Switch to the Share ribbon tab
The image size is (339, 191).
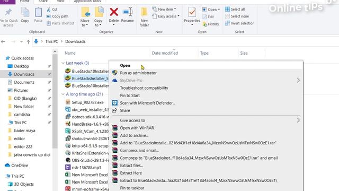(x=43, y=1)
